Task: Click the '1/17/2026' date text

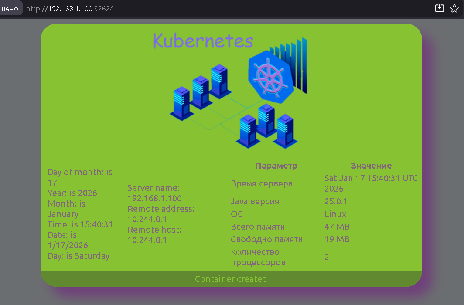Action: click(68, 245)
